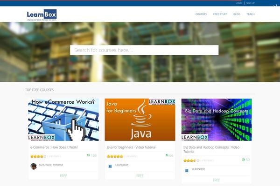Click the Java course star rating
Image resolution: width=280 pixels, height=186 pixels.
115,156
